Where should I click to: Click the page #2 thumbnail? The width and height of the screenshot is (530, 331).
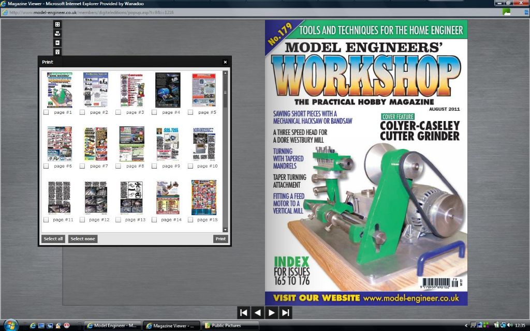[x=96, y=90]
